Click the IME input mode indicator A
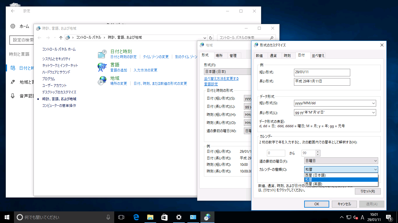Screen dimensions: 398x223 point(362,217)
